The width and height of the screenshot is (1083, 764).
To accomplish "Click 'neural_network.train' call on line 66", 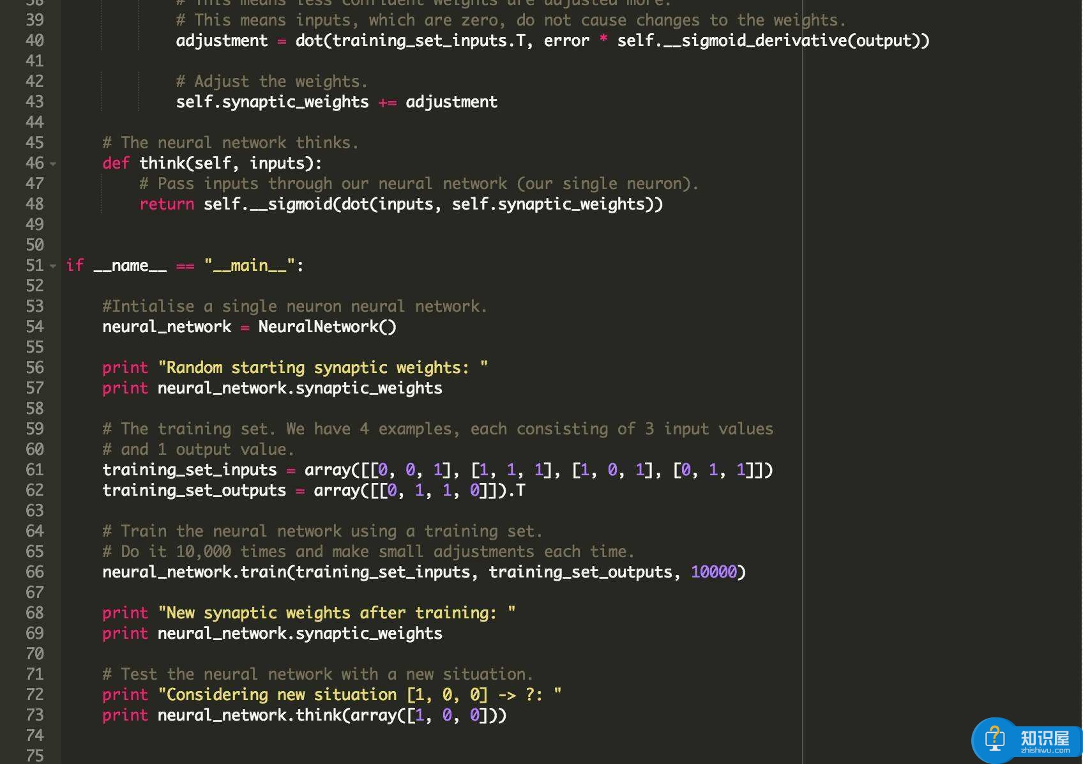I will point(194,572).
